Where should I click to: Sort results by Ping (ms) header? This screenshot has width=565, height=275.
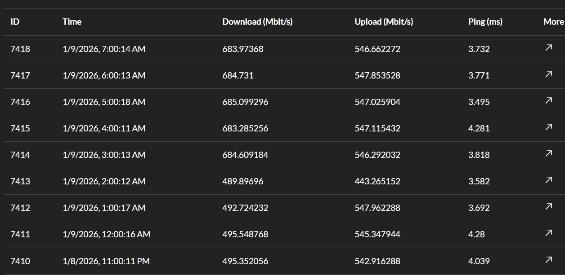(485, 22)
